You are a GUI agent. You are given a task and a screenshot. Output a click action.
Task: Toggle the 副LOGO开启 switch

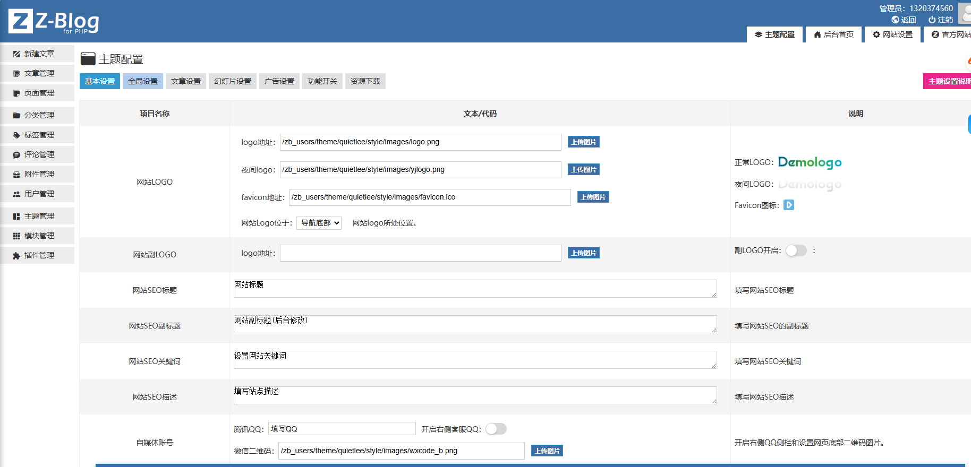[796, 250]
